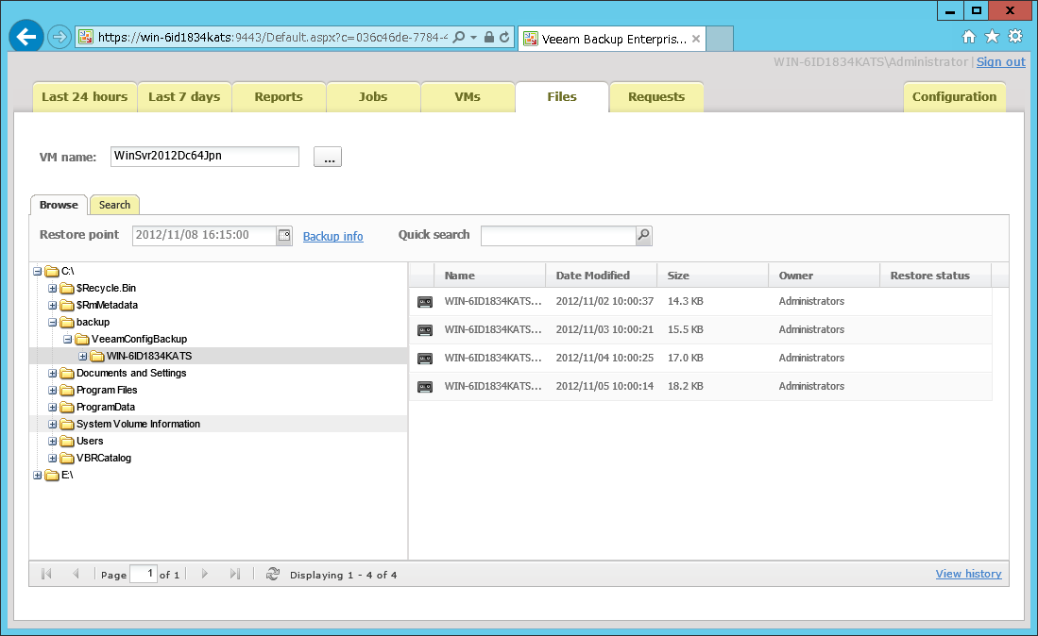Open the browser Home icon
The height and width of the screenshot is (636, 1038).
(x=968, y=37)
